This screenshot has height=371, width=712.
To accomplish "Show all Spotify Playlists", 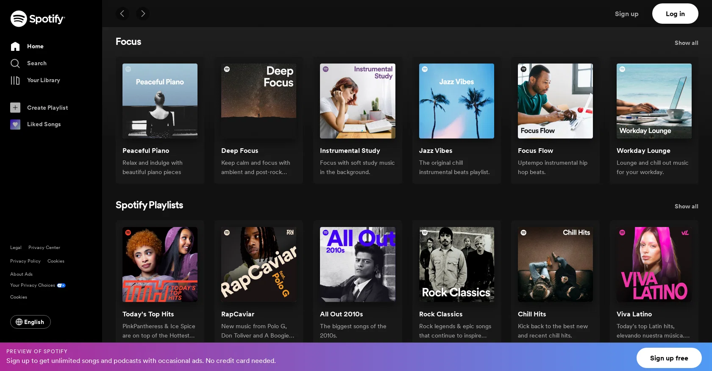I will (686, 206).
